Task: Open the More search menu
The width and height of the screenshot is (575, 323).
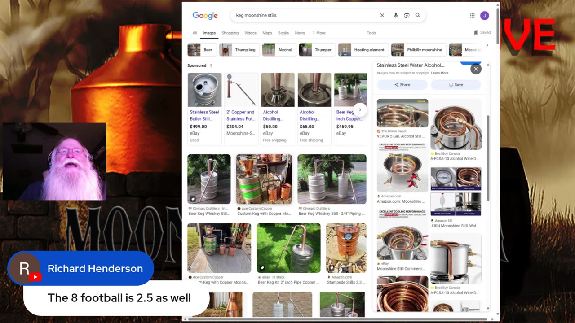Action: (319, 33)
